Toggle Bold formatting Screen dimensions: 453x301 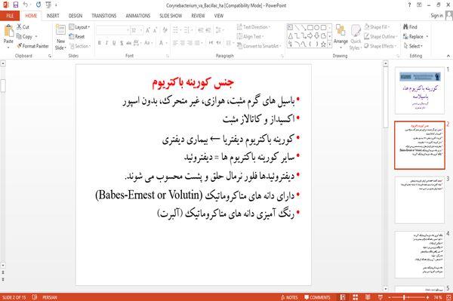point(100,43)
